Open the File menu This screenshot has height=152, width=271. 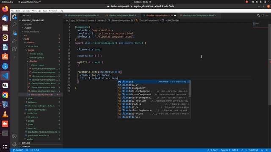[13, 11]
